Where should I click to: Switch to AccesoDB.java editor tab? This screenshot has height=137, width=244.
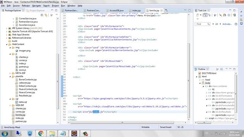[115, 11]
